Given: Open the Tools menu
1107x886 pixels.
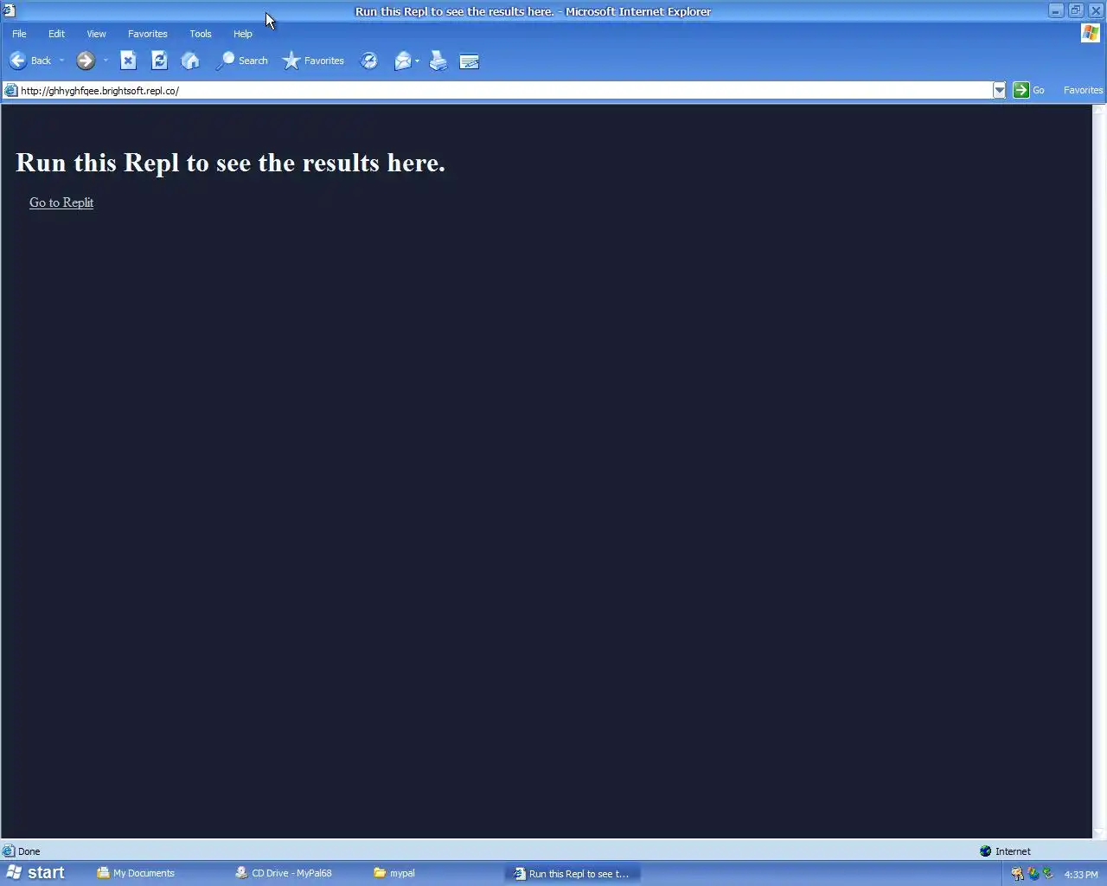Looking at the screenshot, I should (201, 34).
